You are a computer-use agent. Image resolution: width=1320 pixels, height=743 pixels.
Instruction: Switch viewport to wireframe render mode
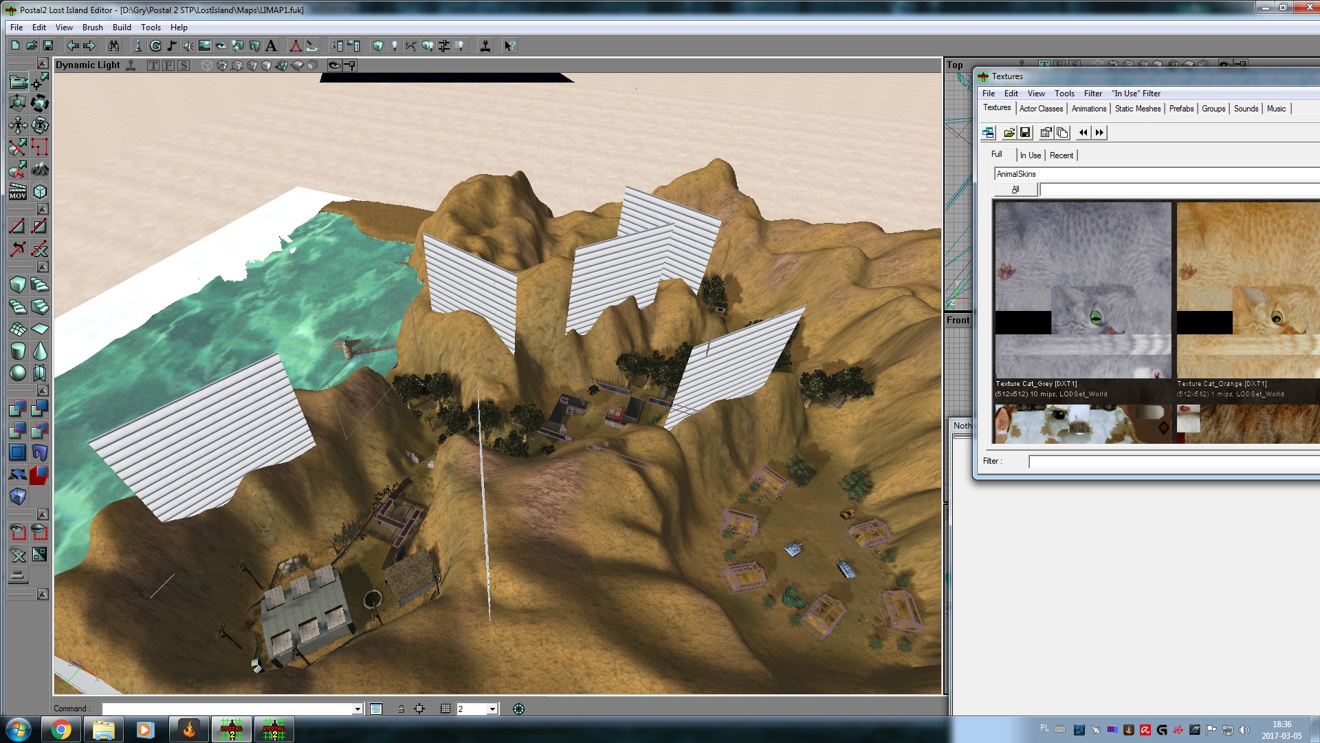(x=206, y=65)
